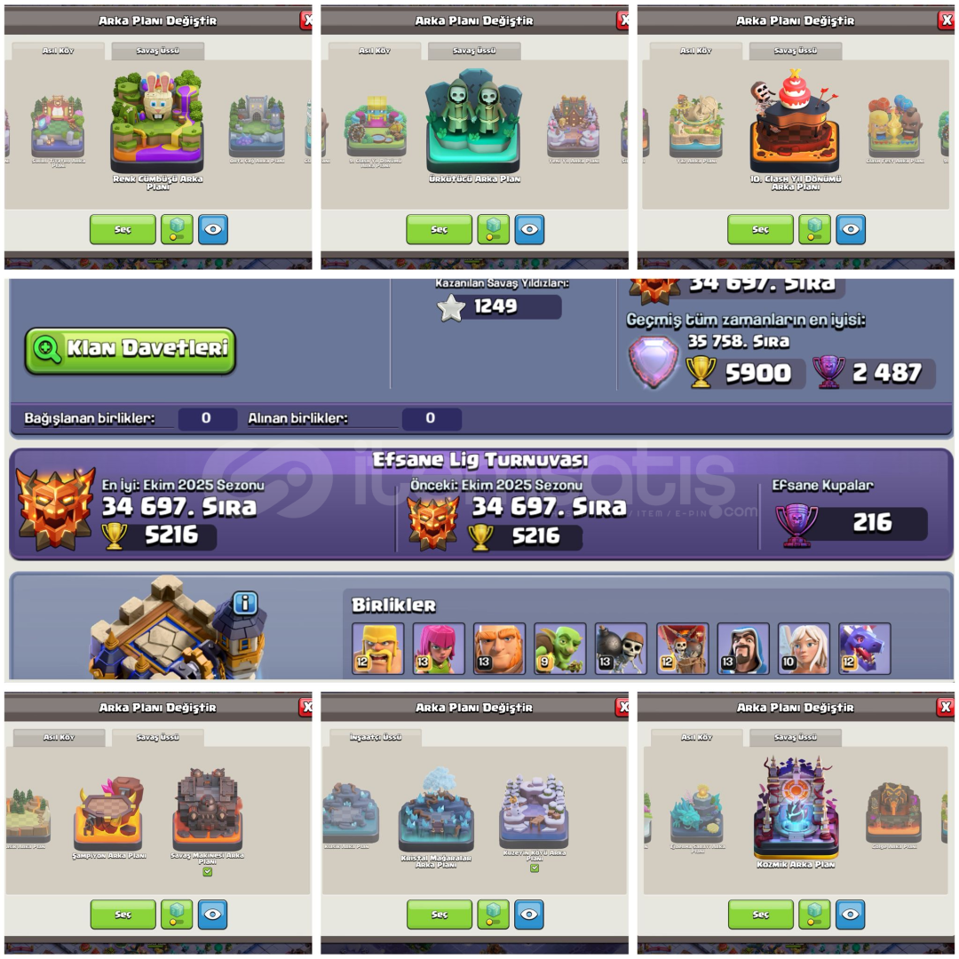Open Asıl Köy tab in Kozmik panel

[696, 738]
